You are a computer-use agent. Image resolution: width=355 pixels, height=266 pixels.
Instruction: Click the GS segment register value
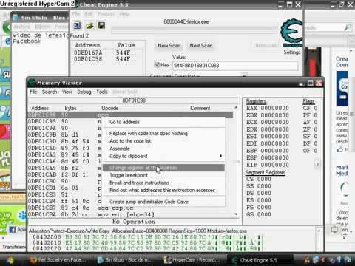pyautogui.click(x=264, y=214)
